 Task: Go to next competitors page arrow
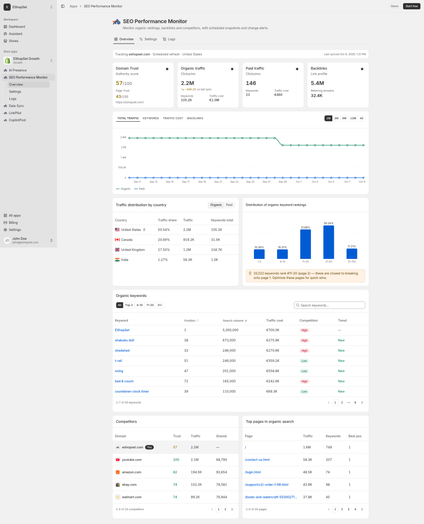232,509
